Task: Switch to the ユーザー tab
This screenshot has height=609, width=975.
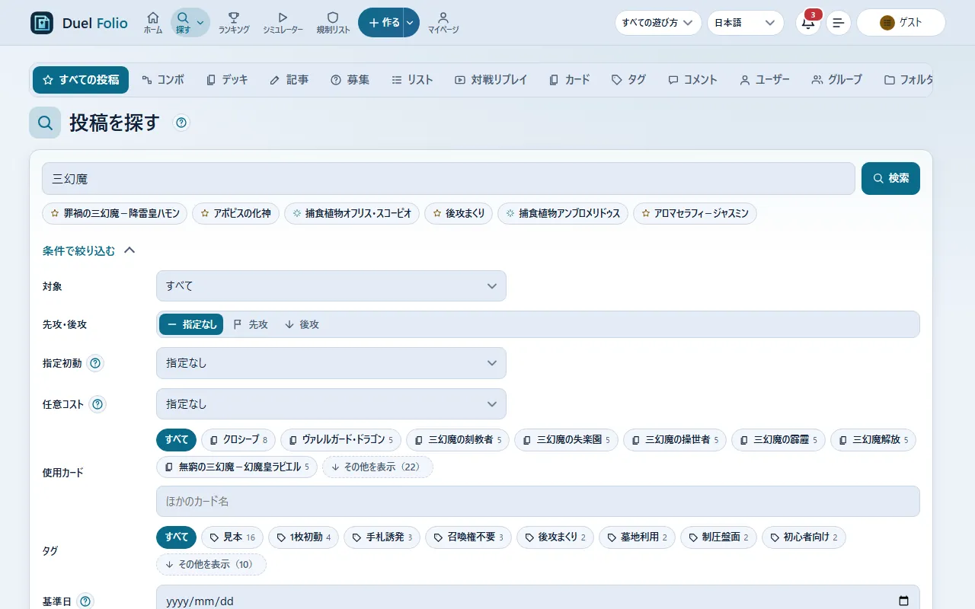Action: click(x=764, y=80)
